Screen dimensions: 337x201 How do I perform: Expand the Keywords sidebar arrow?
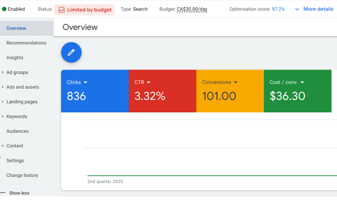[3, 116]
